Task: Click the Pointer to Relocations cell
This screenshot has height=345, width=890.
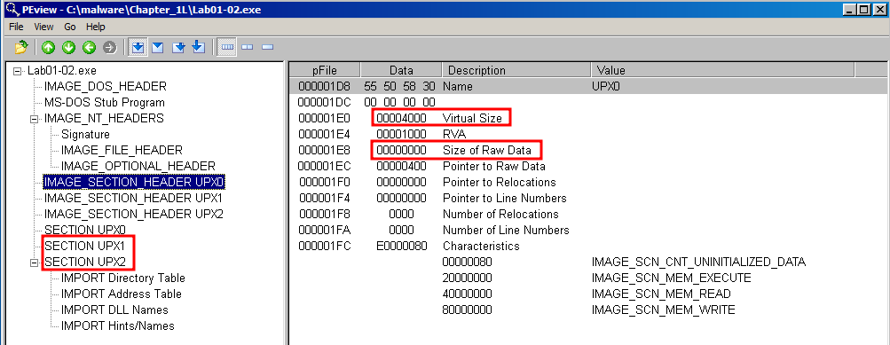Action: coord(499,182)
